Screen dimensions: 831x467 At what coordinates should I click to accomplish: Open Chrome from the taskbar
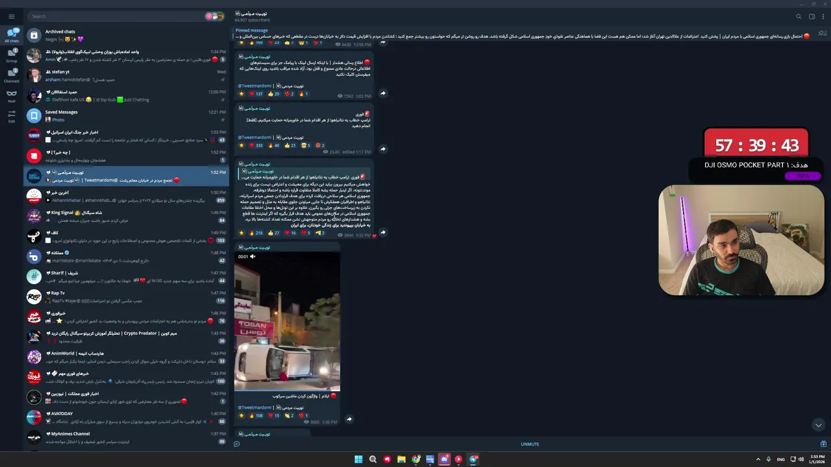pos(415,459)
